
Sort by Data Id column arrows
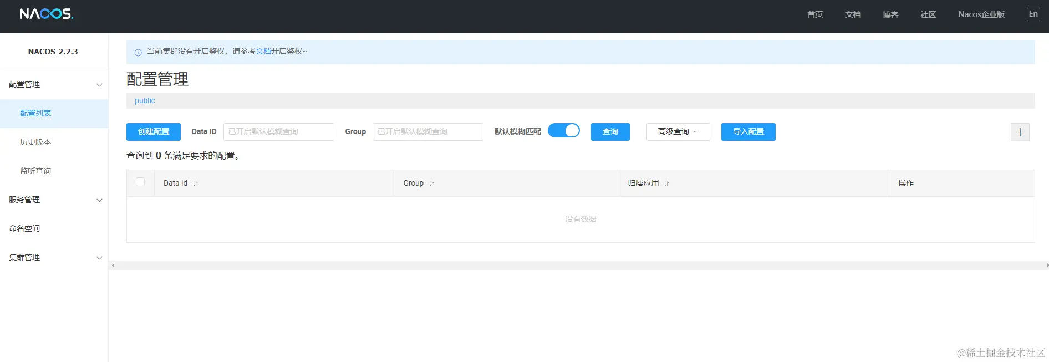pos(195,183)
